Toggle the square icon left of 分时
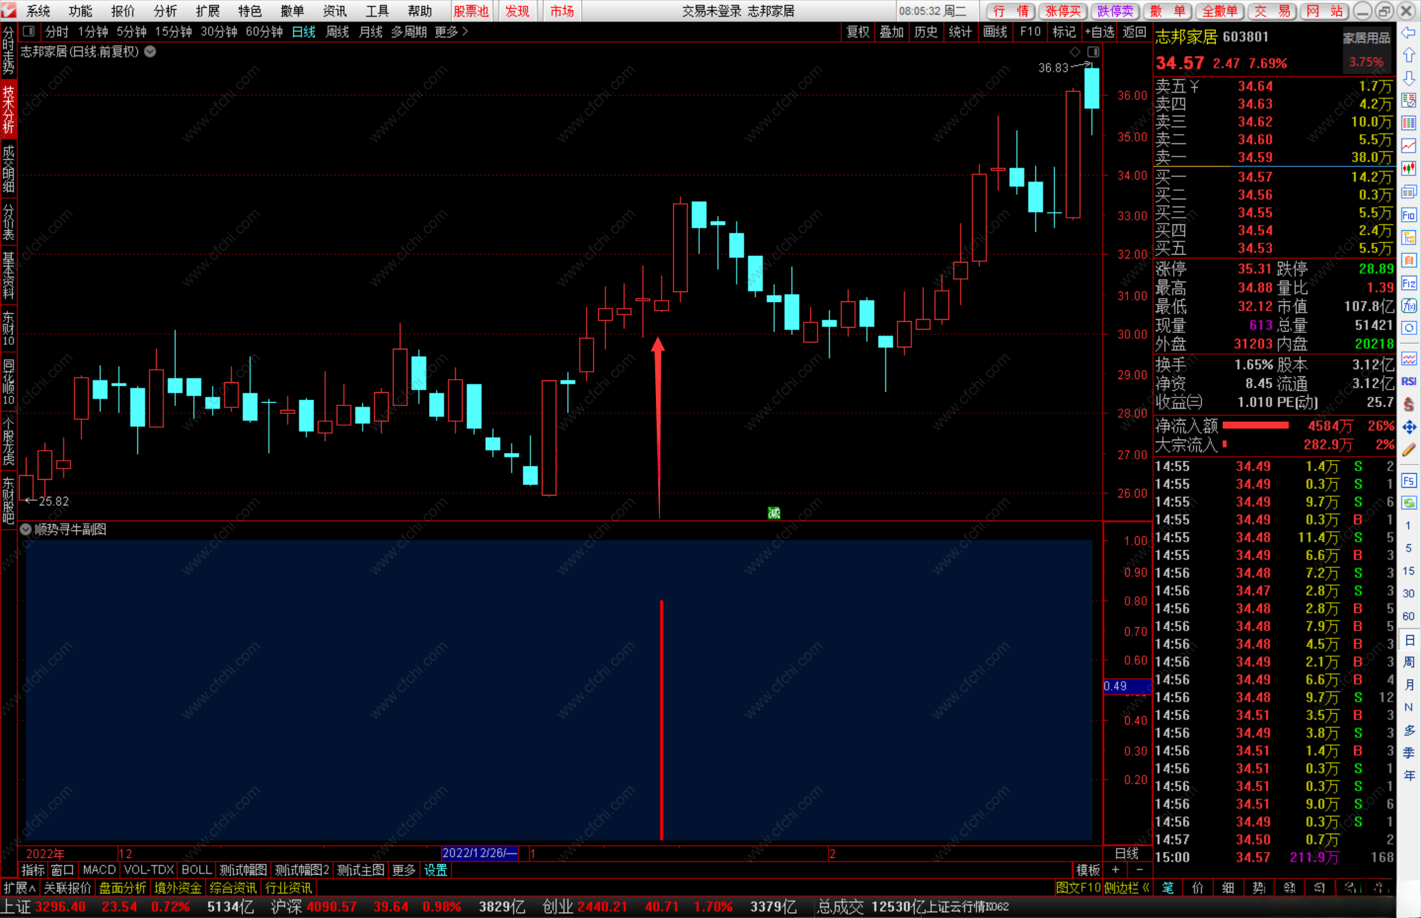 28,31
